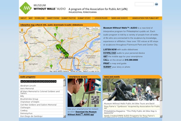Open the ABOUT menu item
181x121 pixels.
(x=24, y=18)
